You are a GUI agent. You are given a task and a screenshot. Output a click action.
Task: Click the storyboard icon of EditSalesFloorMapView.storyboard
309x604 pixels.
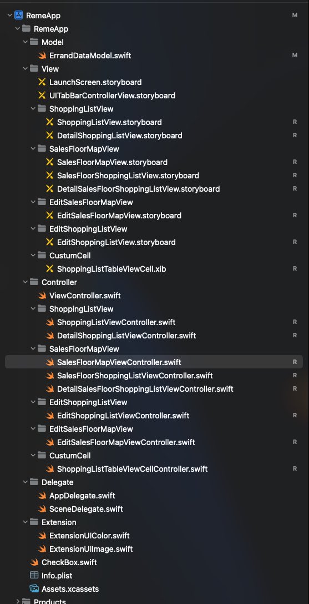(x=49, y=216)
